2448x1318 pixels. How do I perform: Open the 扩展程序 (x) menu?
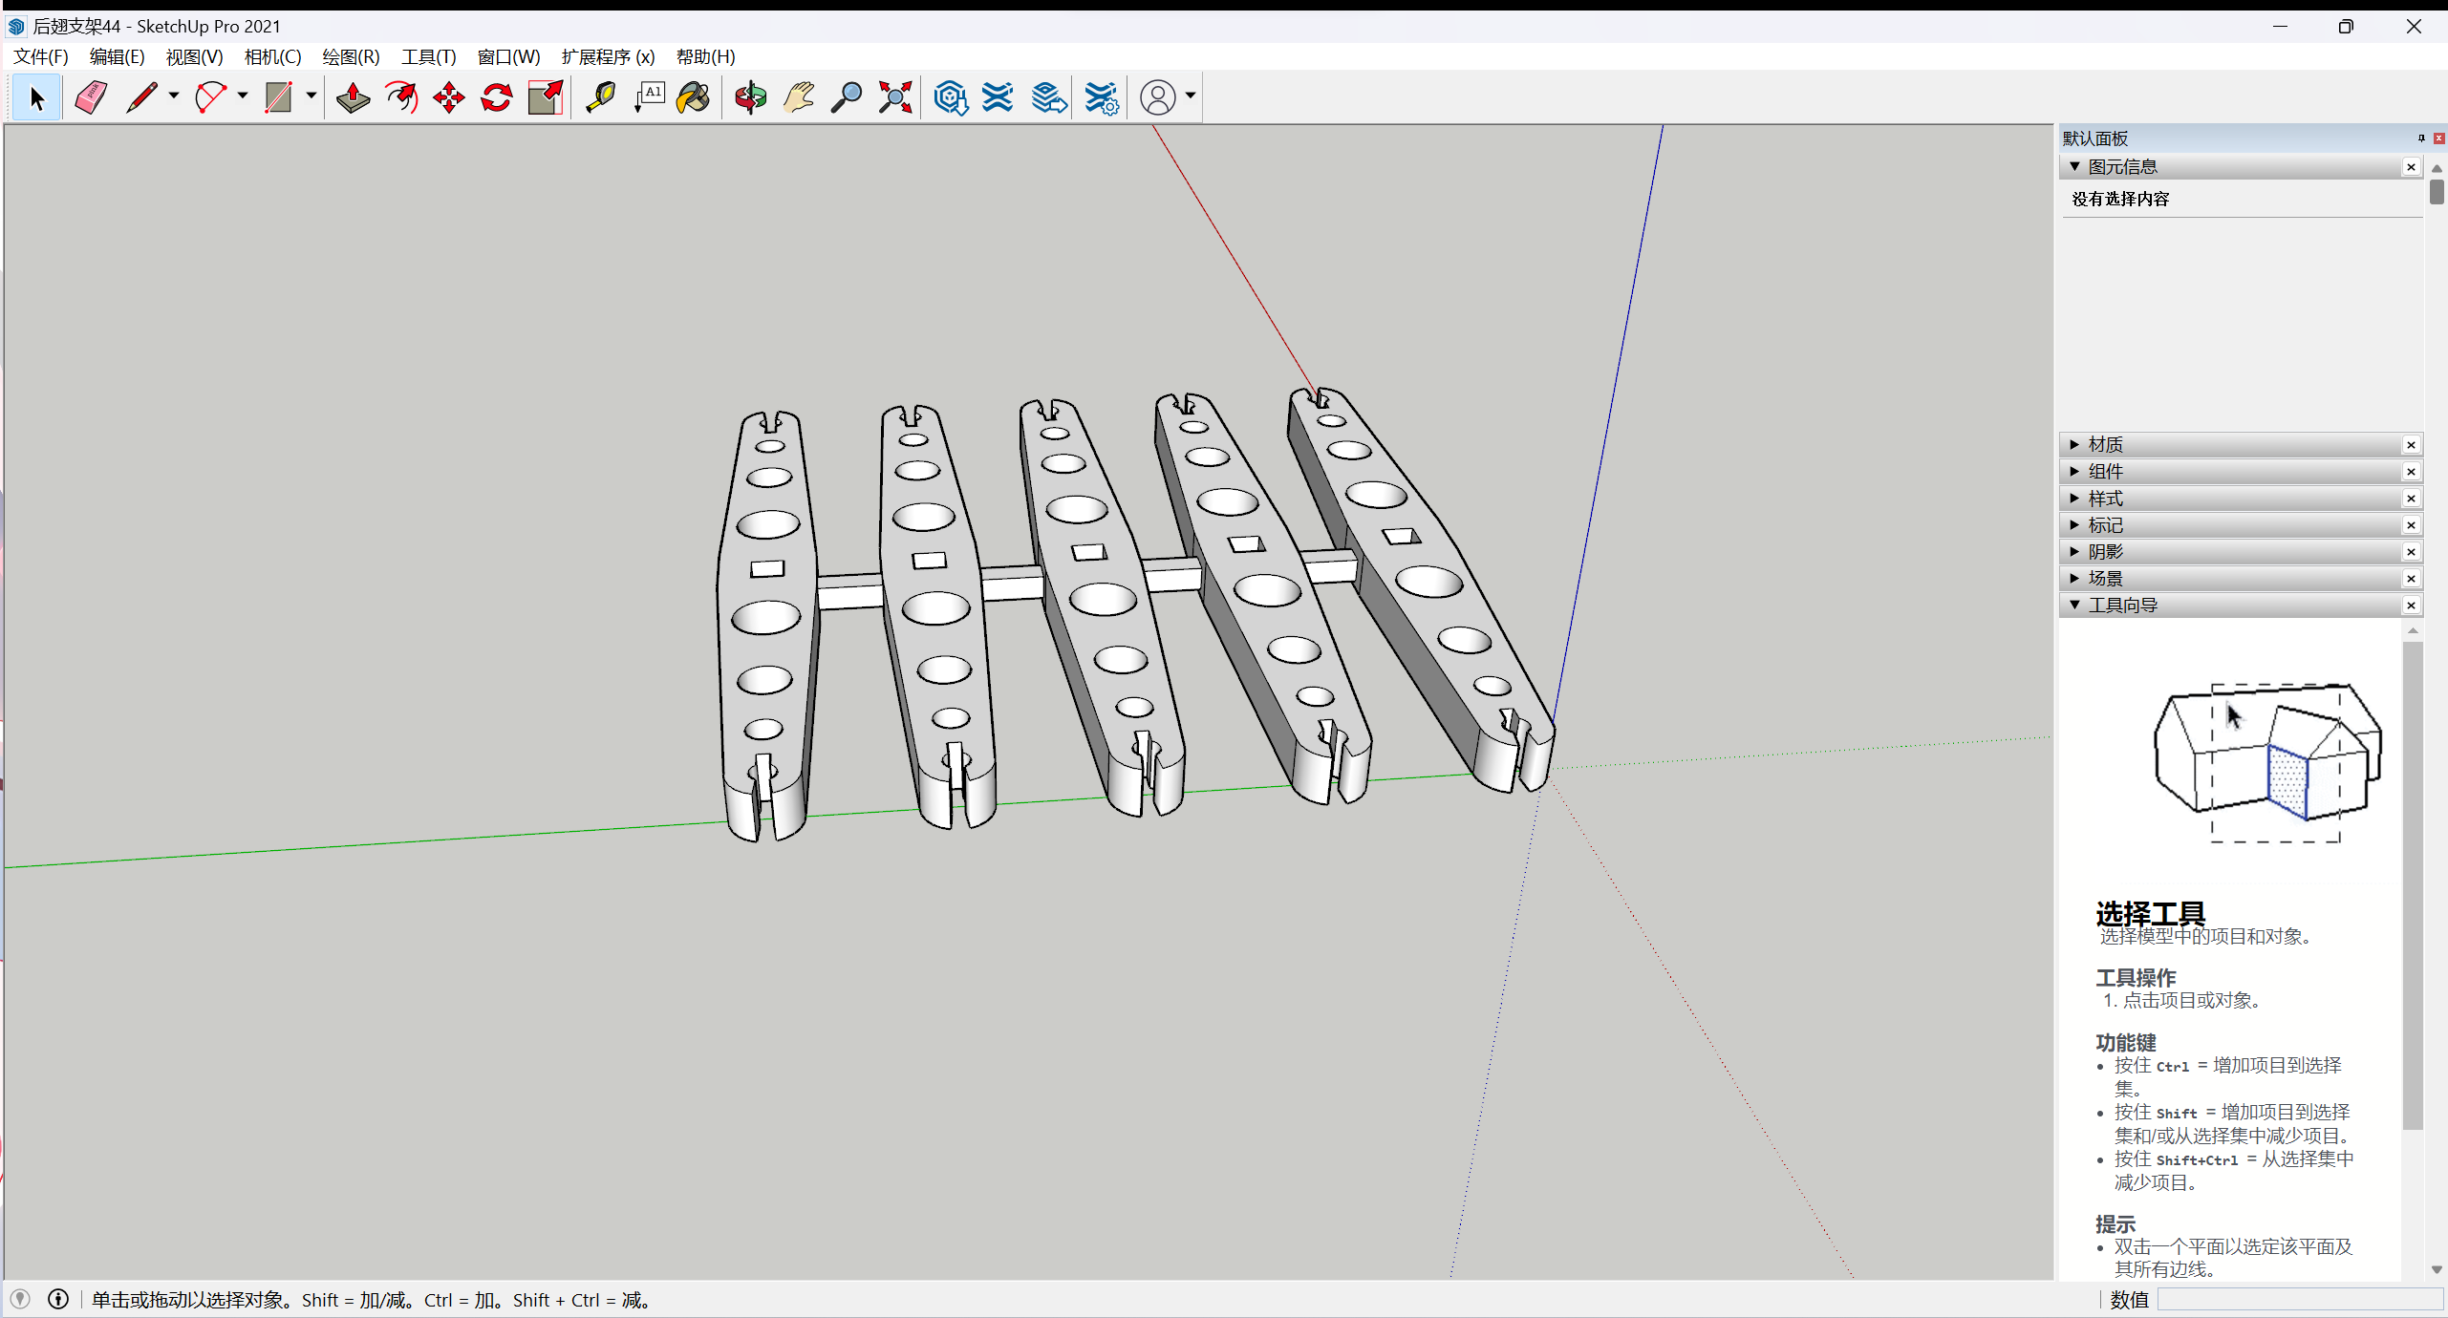tap(608, 56)
